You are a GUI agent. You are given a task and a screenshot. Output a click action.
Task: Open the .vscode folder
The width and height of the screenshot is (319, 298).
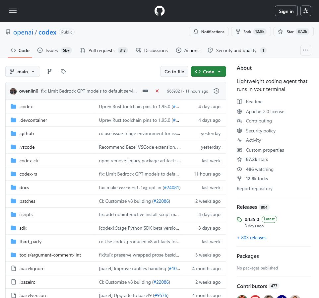coord(27,147)
